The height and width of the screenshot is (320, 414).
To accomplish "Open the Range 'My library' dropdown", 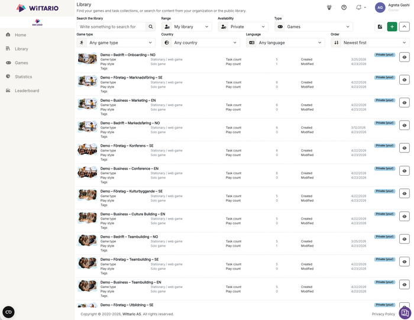I will click(x=186, y=27).
